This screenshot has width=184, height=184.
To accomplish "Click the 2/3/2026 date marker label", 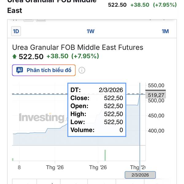I will (x=140, y=175).
